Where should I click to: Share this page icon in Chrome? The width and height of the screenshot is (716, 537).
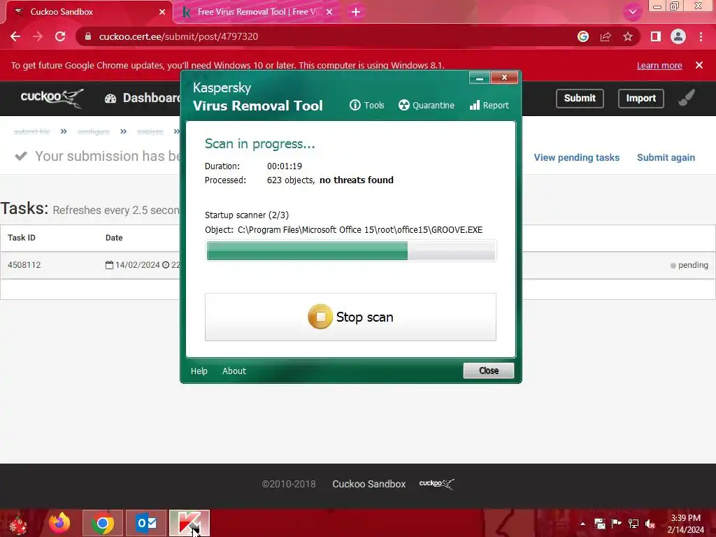[x=606, y=36]
